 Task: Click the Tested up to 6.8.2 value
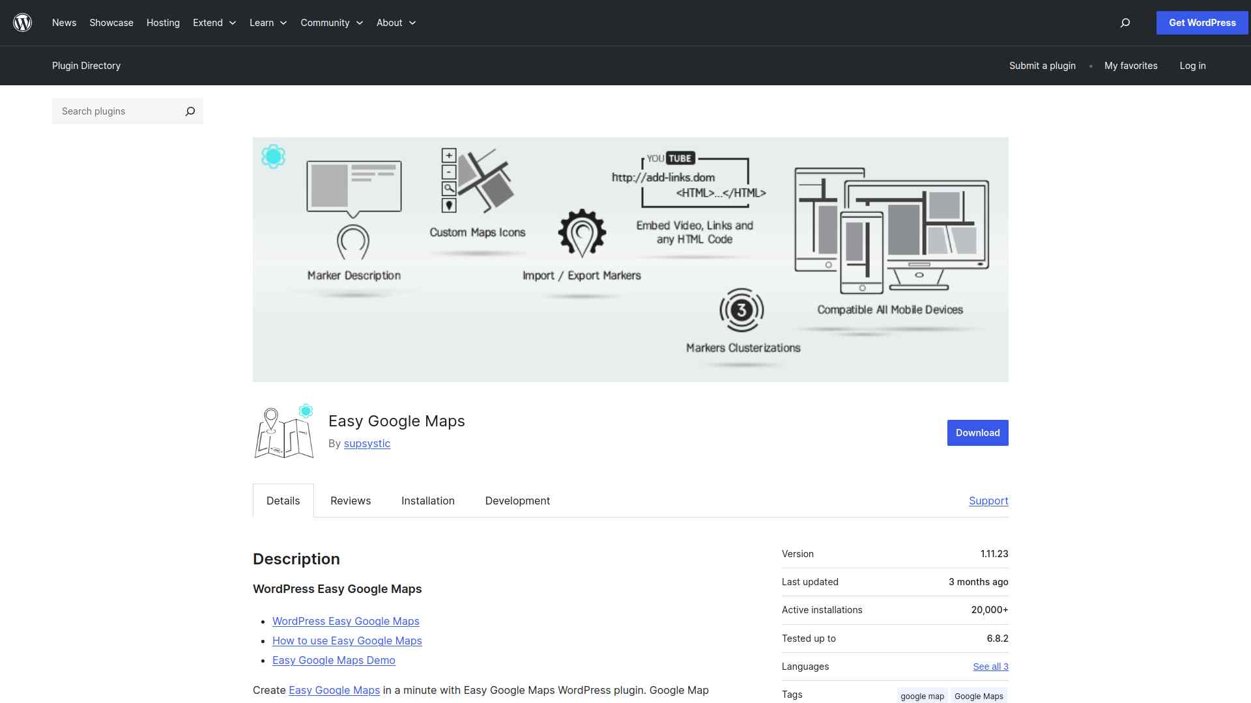tap(998, 639)
